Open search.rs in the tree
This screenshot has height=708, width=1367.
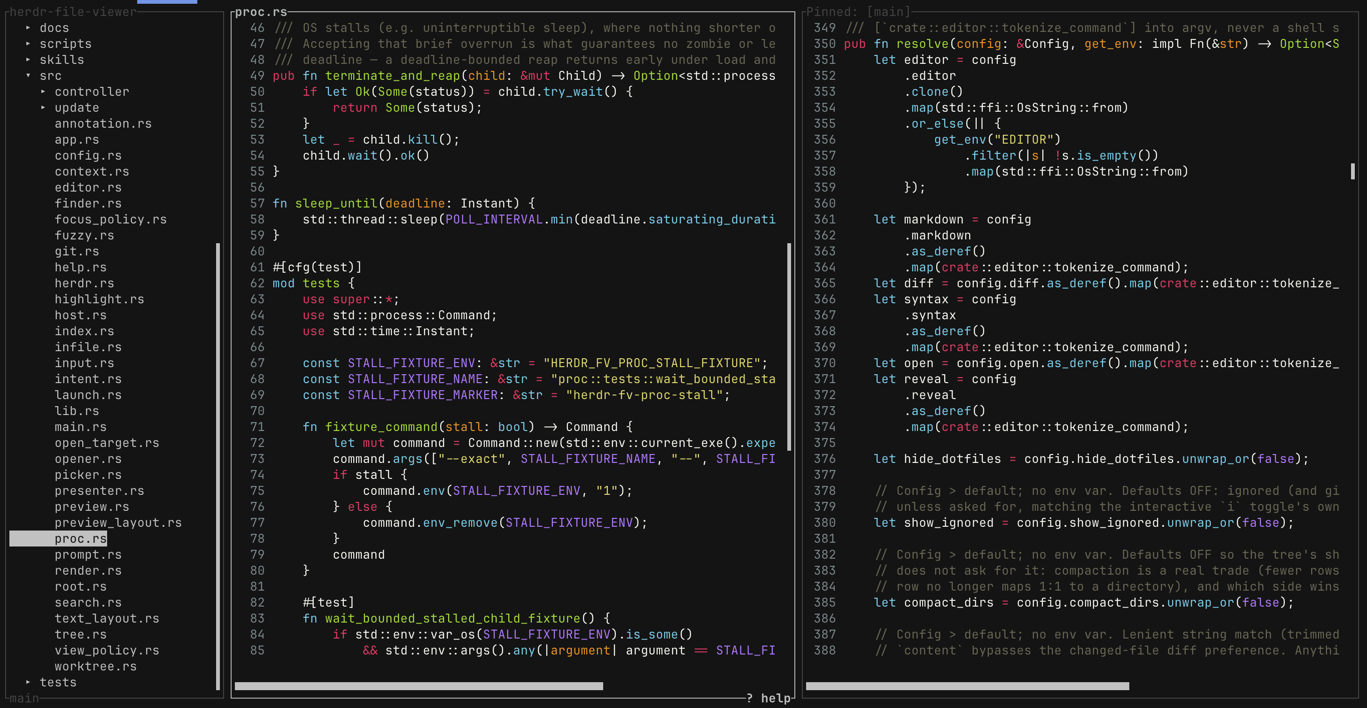(88, 602)
